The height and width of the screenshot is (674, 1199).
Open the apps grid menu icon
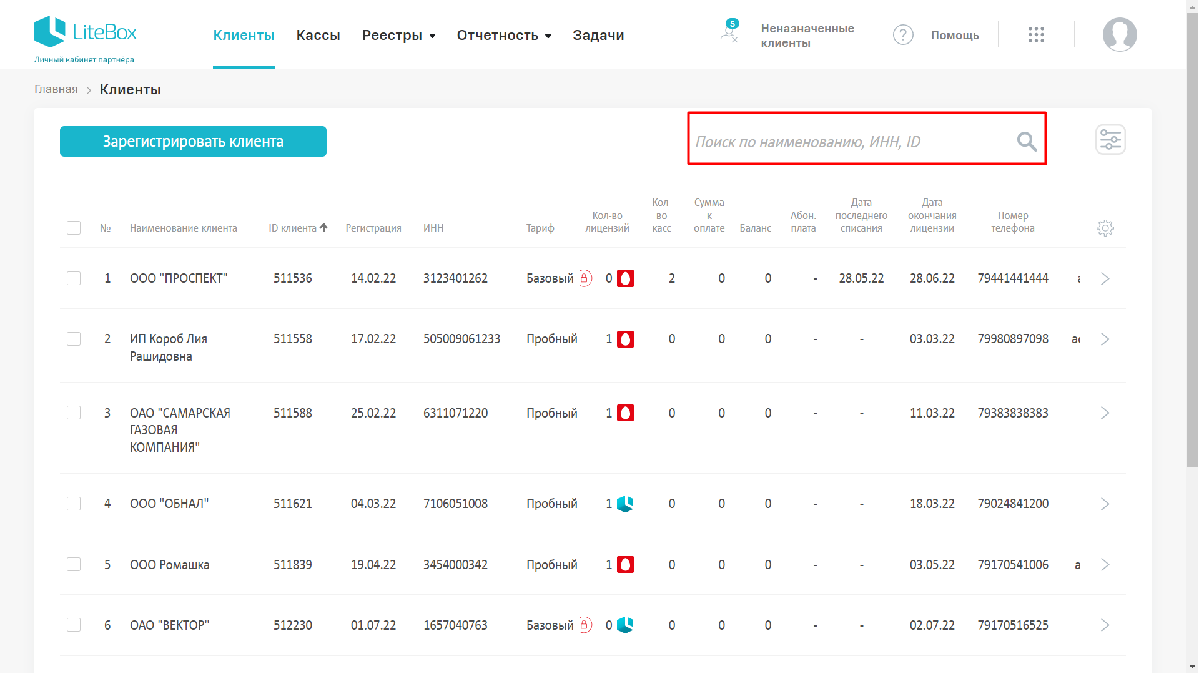[1036, 35]
